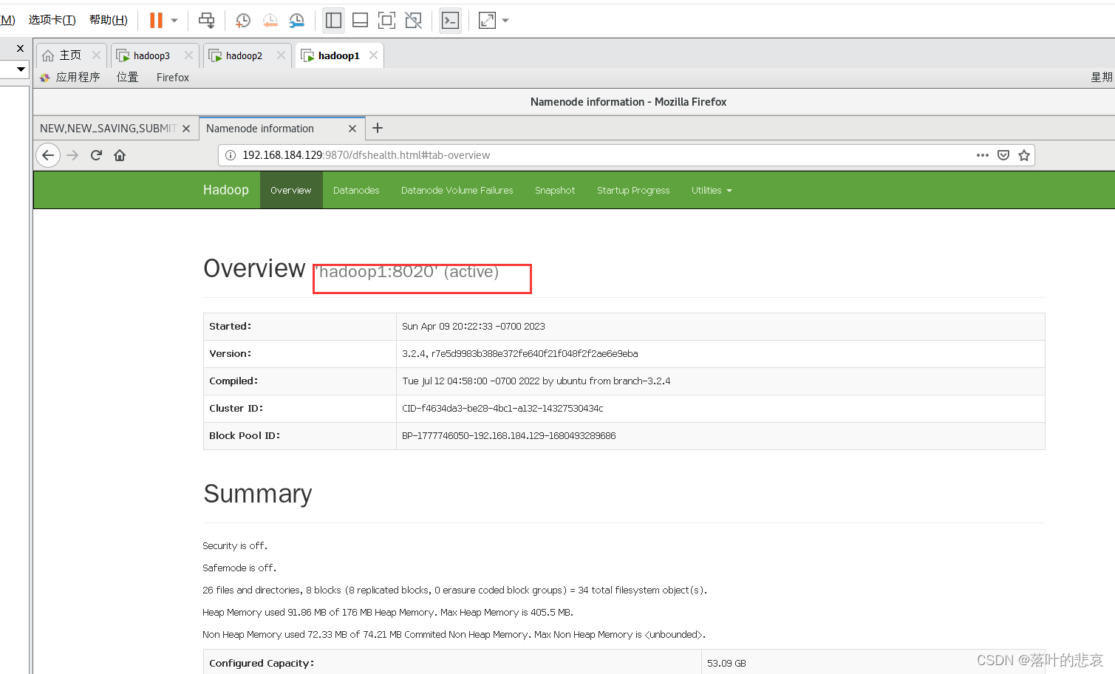The image size is (1115, 674).
Task: Close the 主页 tab
Action: tap(96, 55)
